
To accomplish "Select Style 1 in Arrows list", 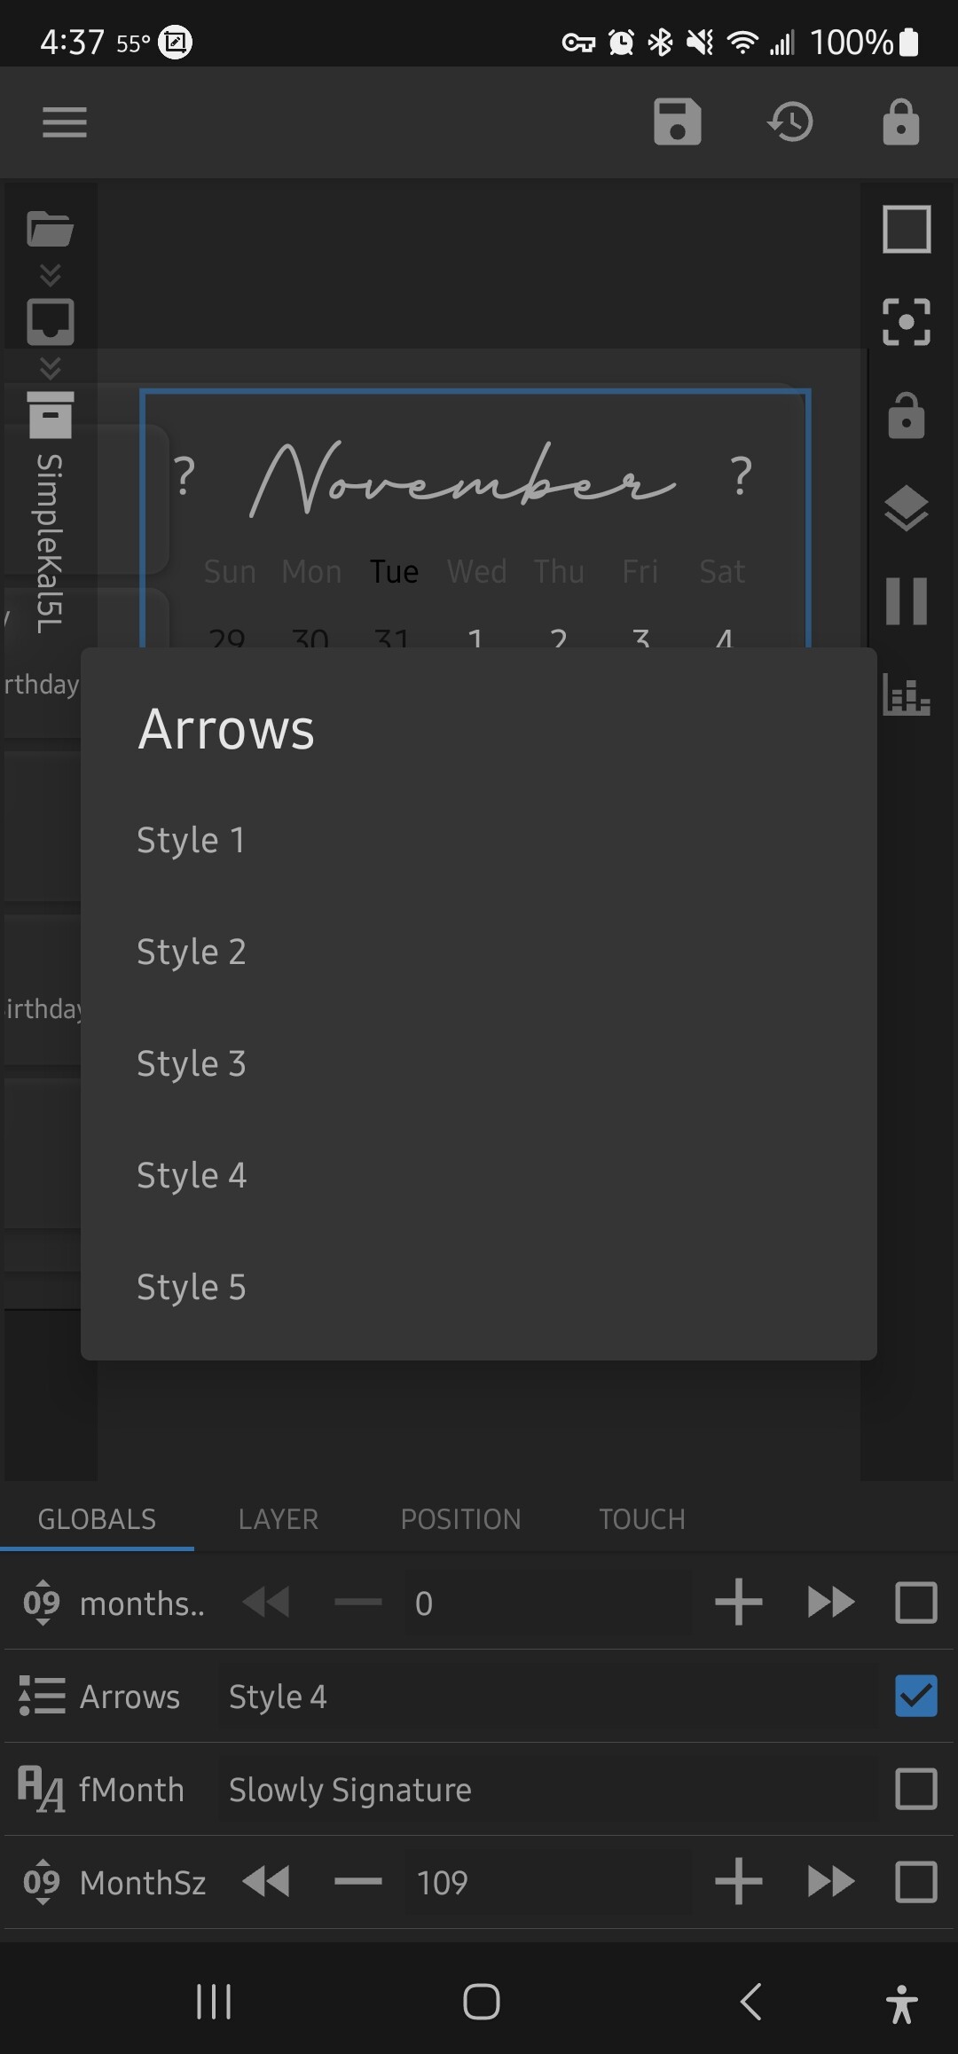I will point(479,840).
